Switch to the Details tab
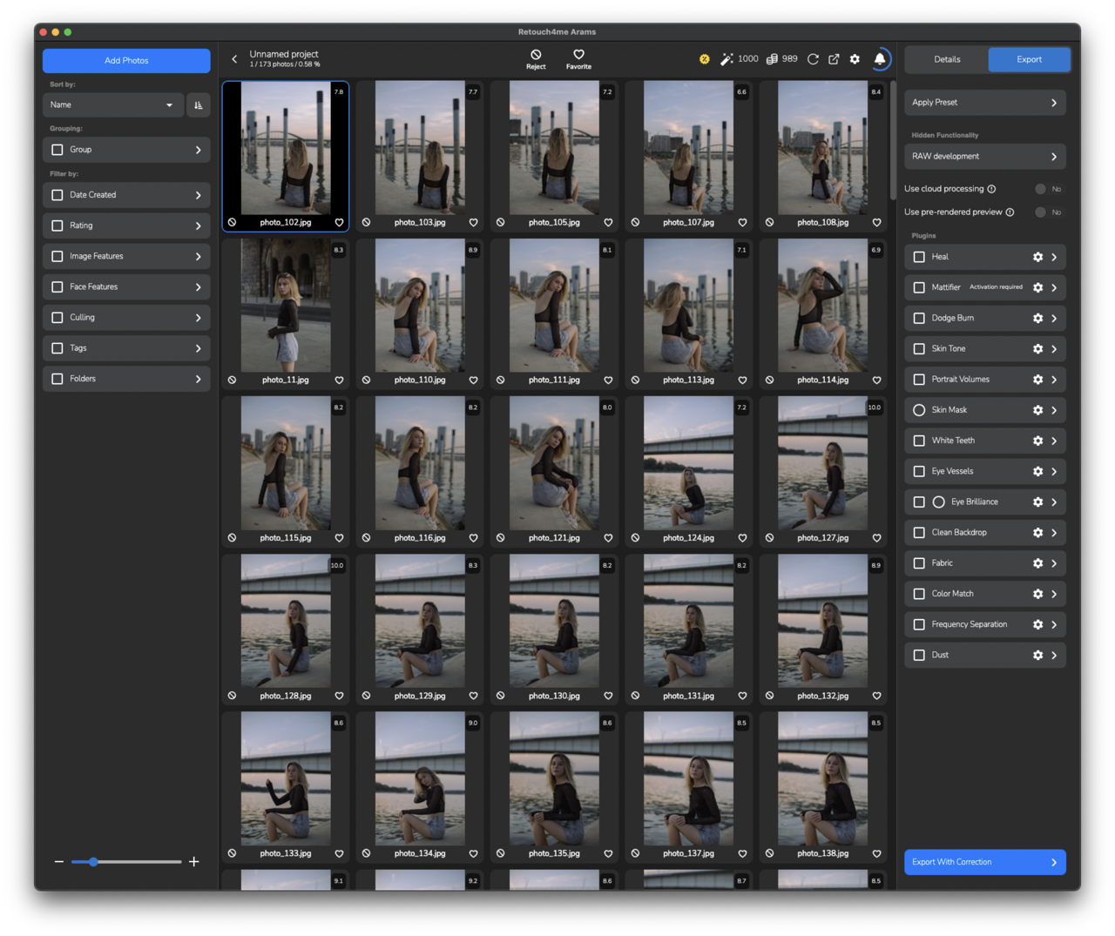 tap(947, 60)
